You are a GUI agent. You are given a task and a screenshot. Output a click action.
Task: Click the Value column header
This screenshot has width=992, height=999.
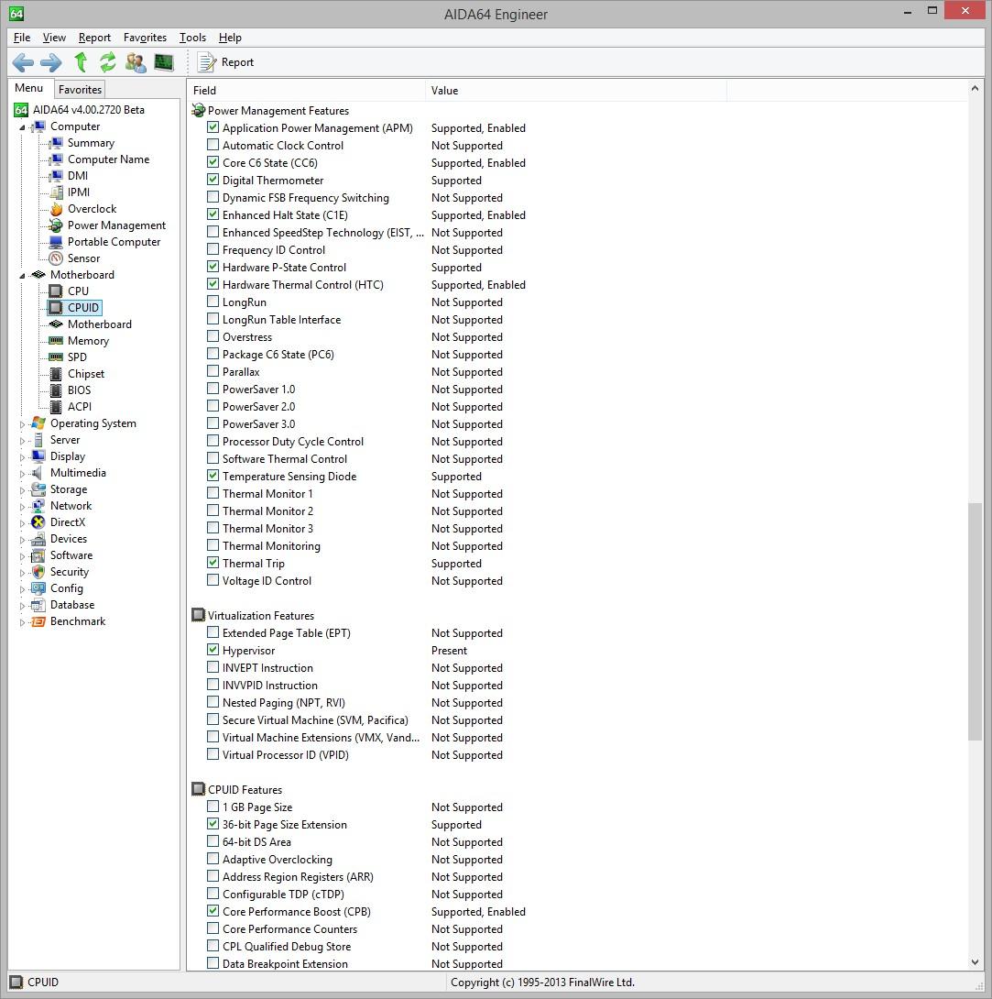575,91
